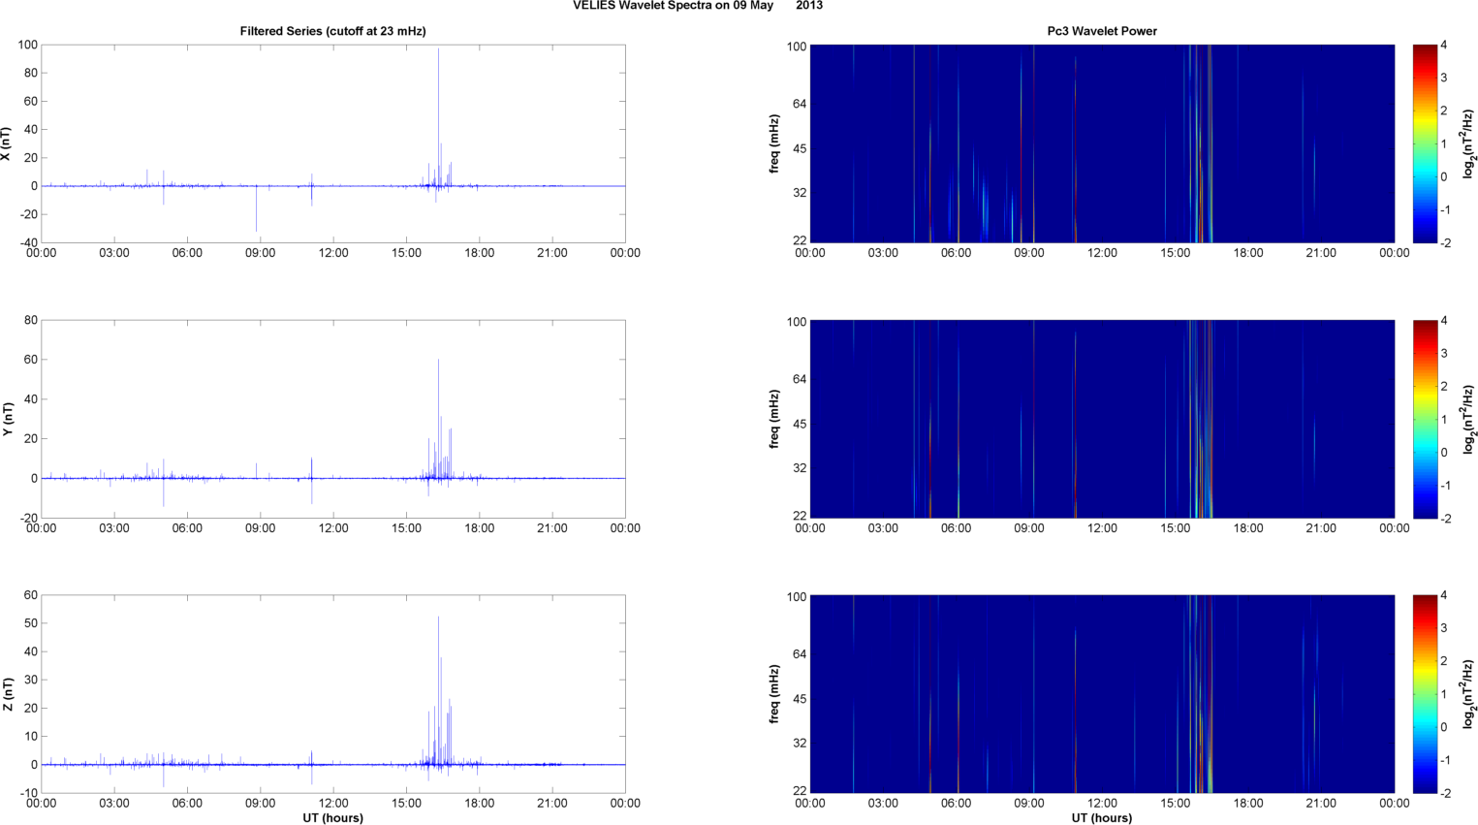The width and height of the screenshot is (1478, 825).
Task: Click the "12:00" tick under the X time series
Action: 333,253
